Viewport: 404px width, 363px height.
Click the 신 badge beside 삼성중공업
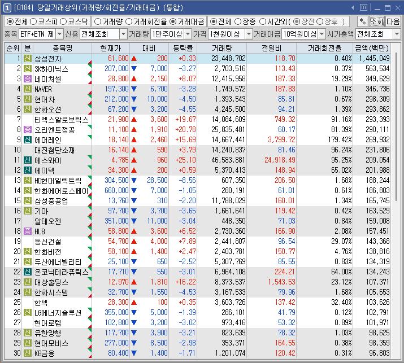pyautogui.click(x=28, y=200)
